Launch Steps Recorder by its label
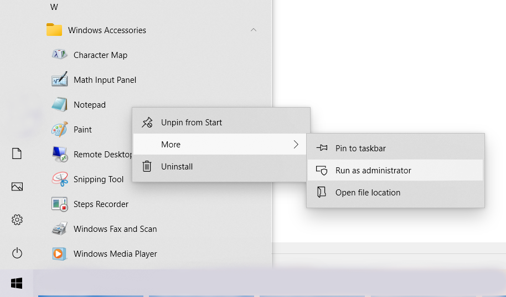 click(101, 204)
